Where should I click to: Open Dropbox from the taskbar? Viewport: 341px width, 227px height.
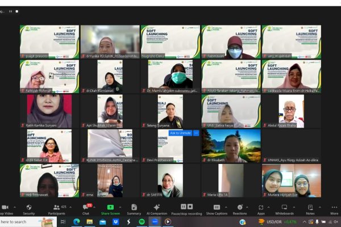[115, 222]
